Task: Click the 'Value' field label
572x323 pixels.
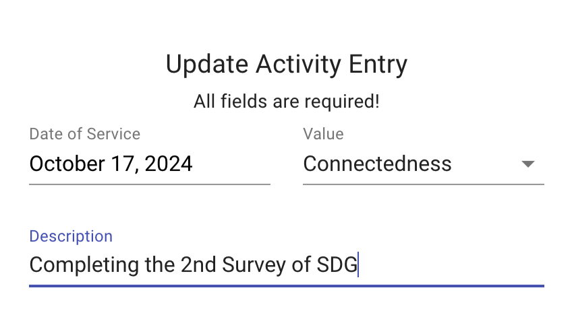Action: (323, 134)
